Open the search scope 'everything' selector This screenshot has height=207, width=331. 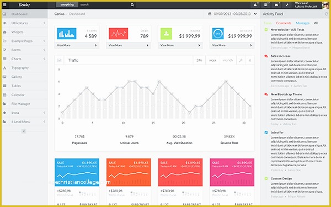[x=67, y=4]
